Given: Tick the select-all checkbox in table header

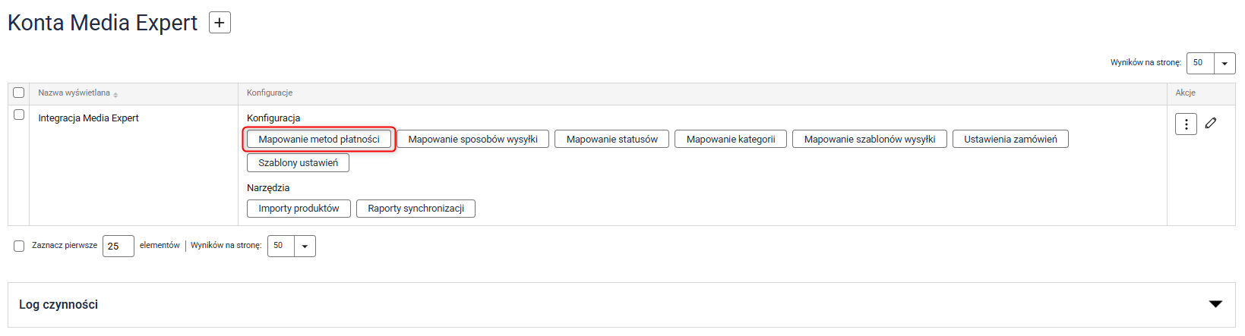Looking at the screenshot, I should [x=19, y=93].
